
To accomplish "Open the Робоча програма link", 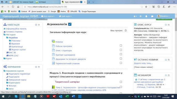I will 64,46.
